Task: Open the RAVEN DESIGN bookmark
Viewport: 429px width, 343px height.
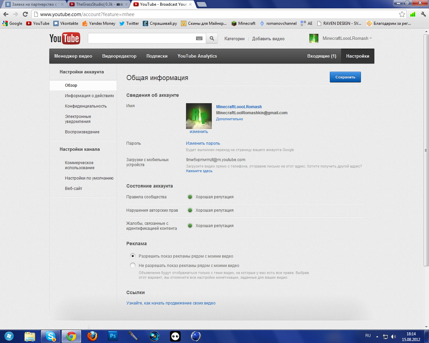Action: pyautogui.click(x=339, y=23)
